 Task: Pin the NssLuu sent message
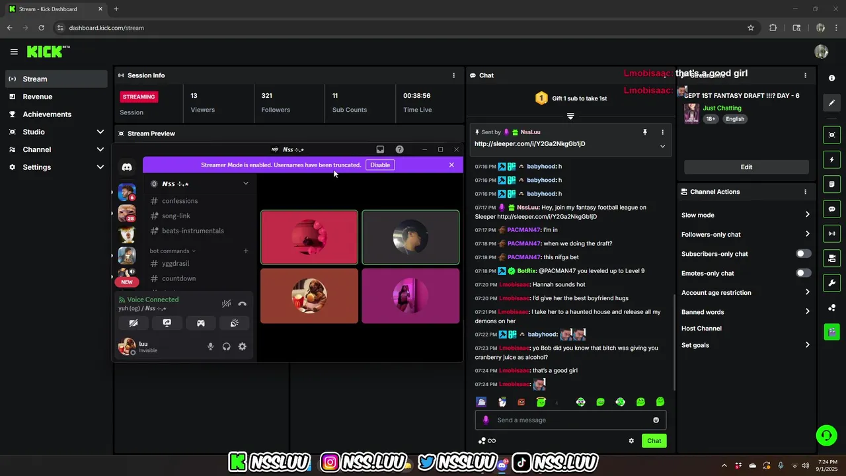point(645,132)
